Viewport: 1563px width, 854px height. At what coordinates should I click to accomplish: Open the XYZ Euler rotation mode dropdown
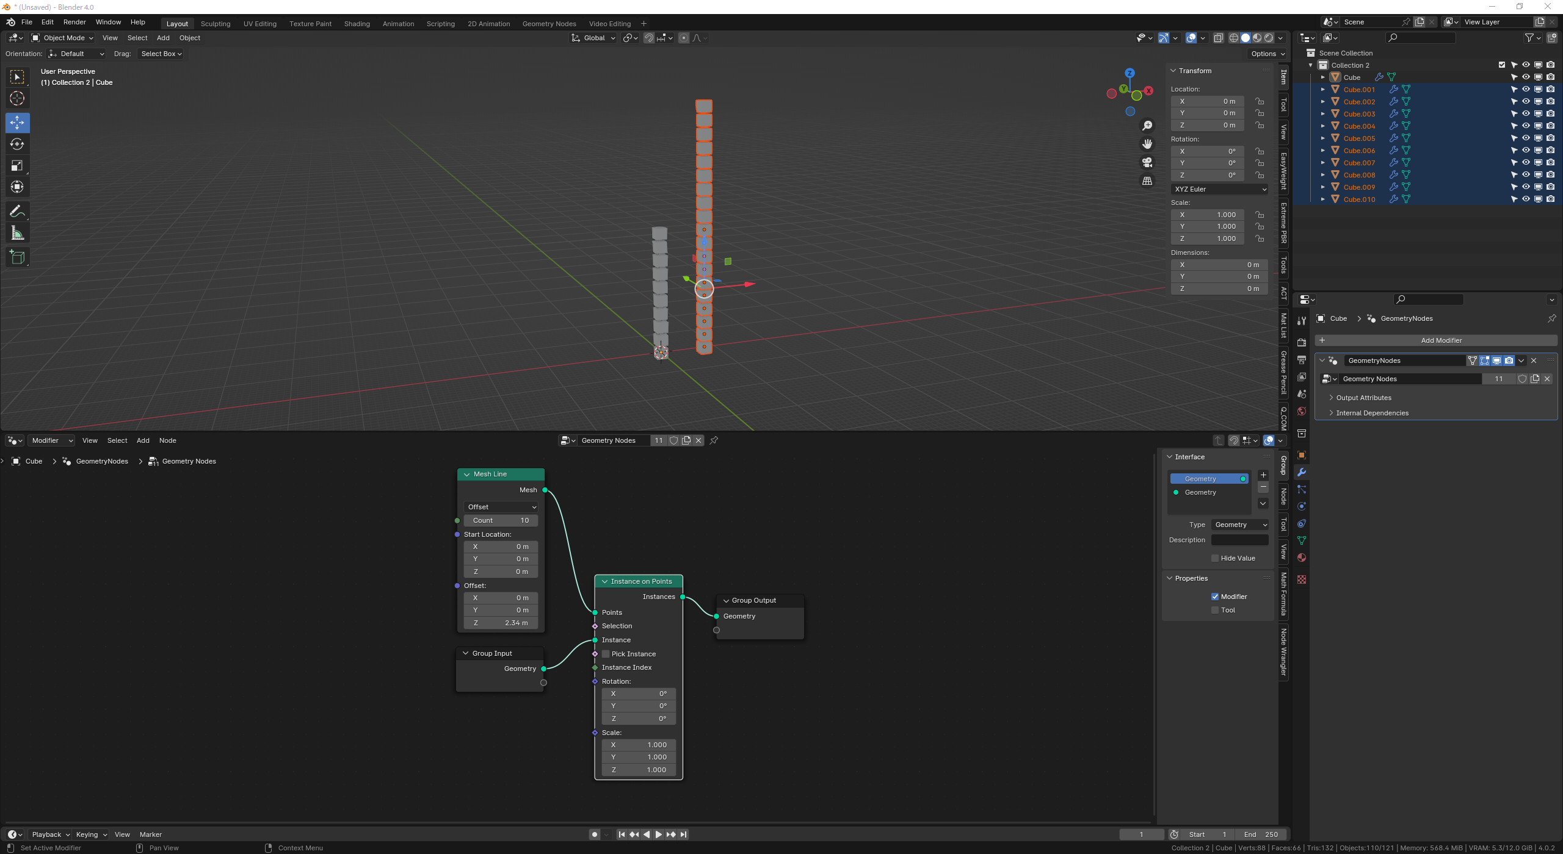tap(1220, 189)
